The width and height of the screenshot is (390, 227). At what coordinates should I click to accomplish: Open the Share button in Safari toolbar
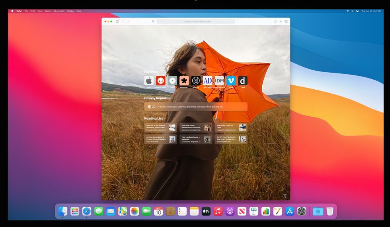click(x=275, y=21)
